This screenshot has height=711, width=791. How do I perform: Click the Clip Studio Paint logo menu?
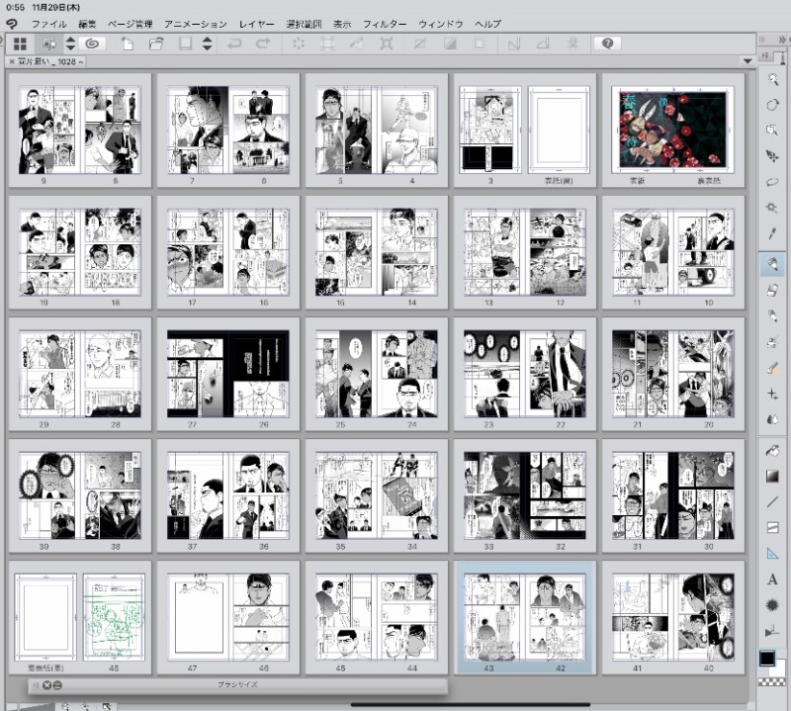coord(12,24)
